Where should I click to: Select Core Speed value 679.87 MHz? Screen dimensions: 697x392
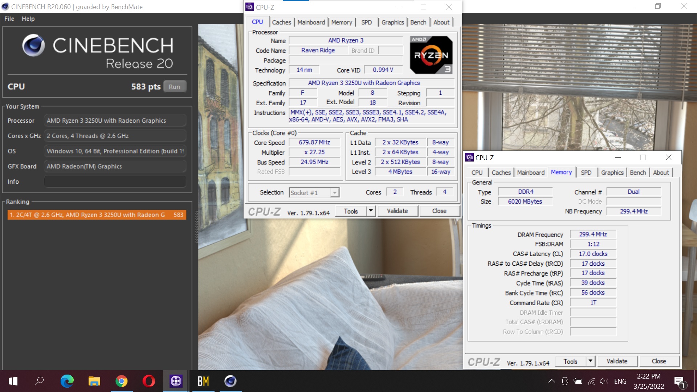(314, 143)
